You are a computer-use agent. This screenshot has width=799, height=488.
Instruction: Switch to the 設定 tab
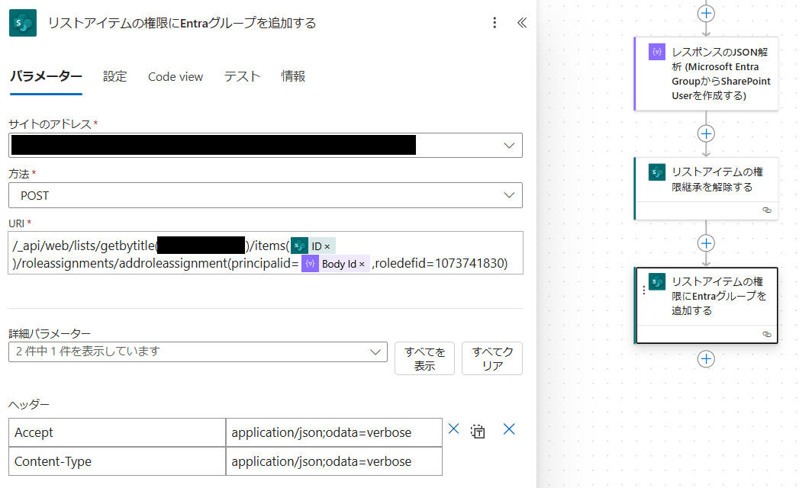(114, 76)
